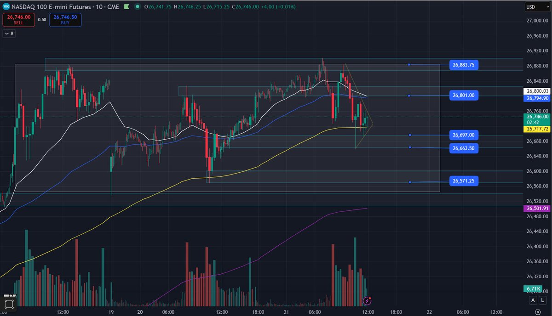The height and width of the screenshot is (316, 552).
Task: Select the 26,801.00 price level label
Action: pyautogui.click(x=465, y=96)
